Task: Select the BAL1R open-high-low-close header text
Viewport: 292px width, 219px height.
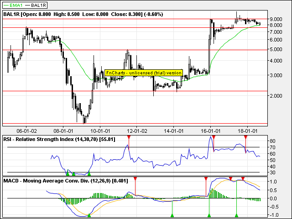Action: pos(83,14)
